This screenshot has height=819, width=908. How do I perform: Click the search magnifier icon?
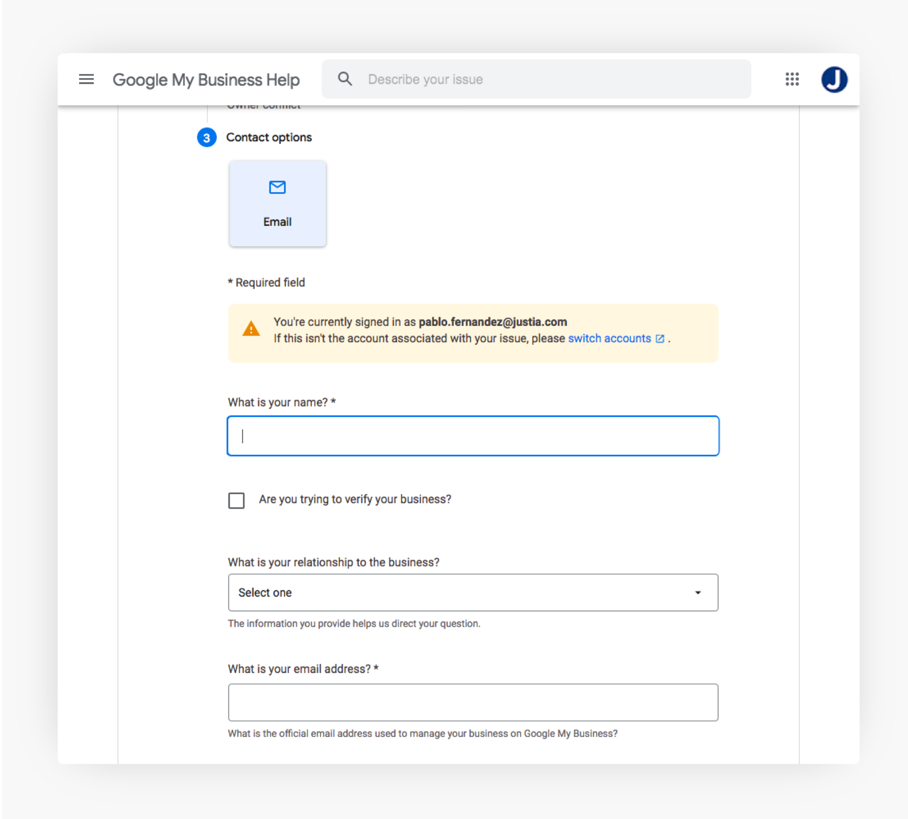coord(345,79)
